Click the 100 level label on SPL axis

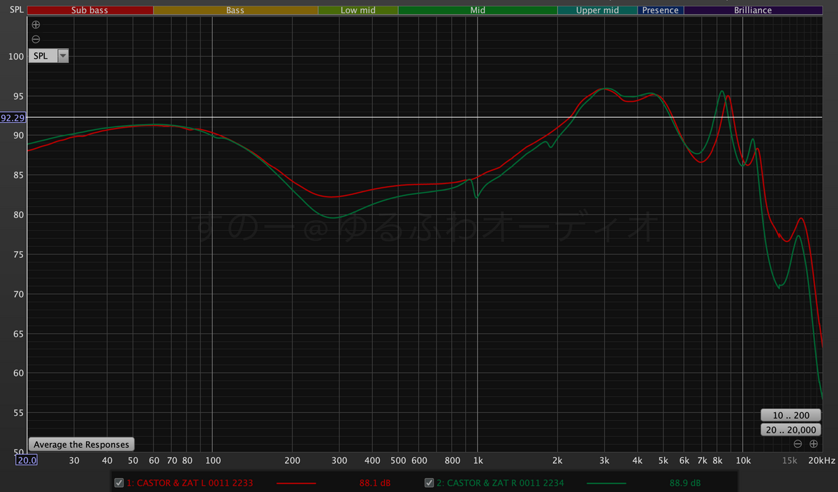click(x=15, y=56)
